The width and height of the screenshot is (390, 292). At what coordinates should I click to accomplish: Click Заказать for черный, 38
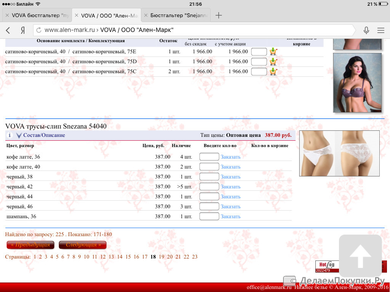coord(230,177)
